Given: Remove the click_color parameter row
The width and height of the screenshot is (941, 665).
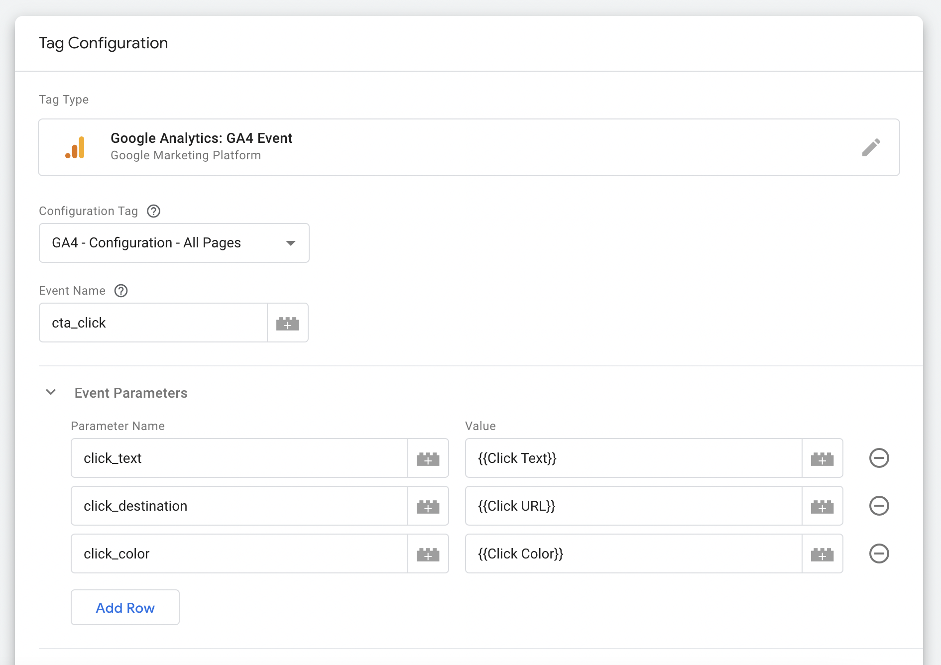Looking at the screenshot, I should pos(879,554).
